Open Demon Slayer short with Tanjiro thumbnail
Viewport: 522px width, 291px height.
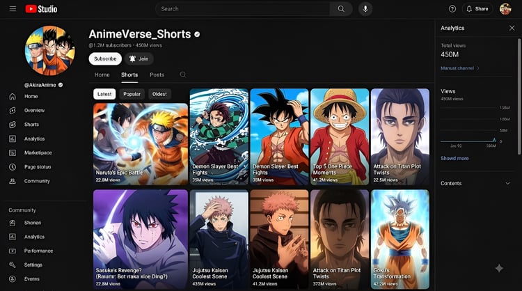(x=219, y=136)
